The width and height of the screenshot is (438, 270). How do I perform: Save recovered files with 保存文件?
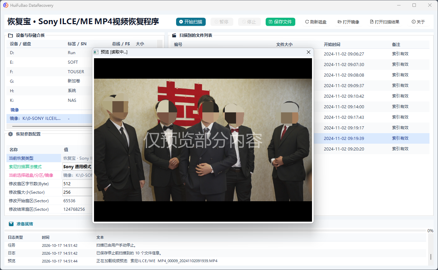click(280, 22)
